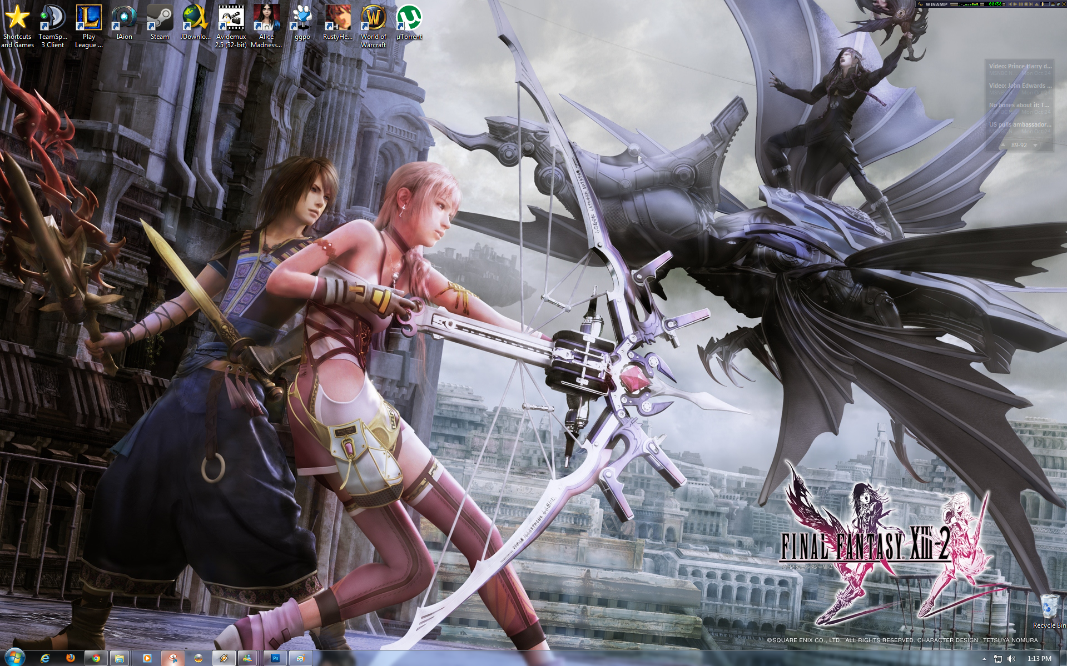Image resolution: width=1067 pixels, height=666 pixels.
Task: Click Winamp previous track button
Action: (x=1010, y=4)
